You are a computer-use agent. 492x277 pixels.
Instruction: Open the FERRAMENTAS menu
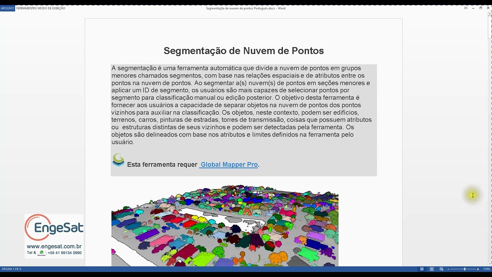(26, 8)
